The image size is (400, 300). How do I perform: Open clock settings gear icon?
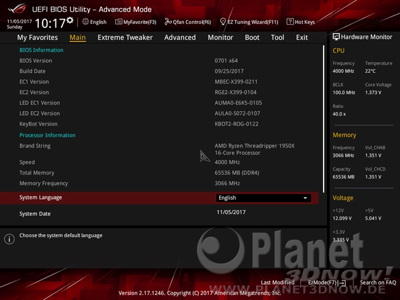70,20
